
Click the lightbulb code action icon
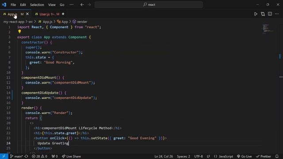coord(19,31)
